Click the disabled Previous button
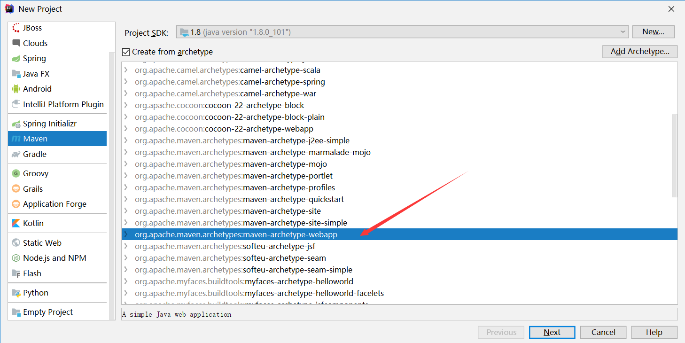This screenshot has height=343, width=685. pos(501,332)
